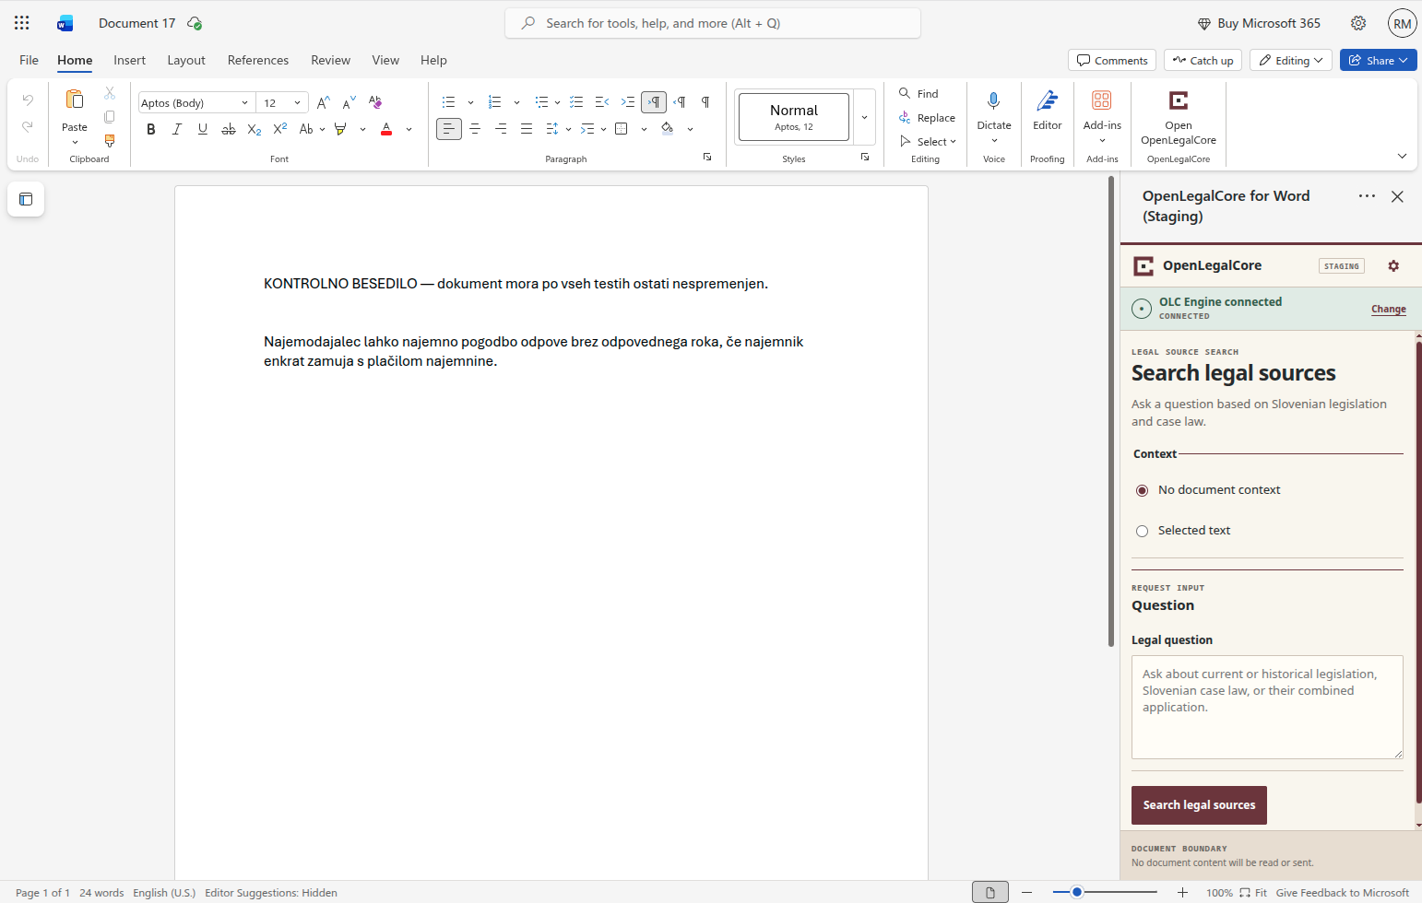Apply the yellow text highlight color

click(340, 129)
